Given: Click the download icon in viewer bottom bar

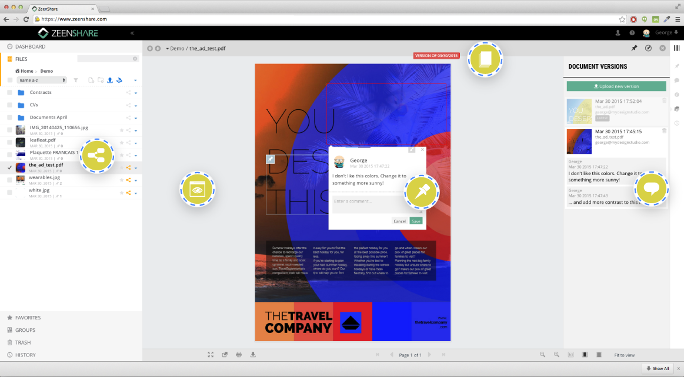Looking at the screenshot, I should coord(252,355).
